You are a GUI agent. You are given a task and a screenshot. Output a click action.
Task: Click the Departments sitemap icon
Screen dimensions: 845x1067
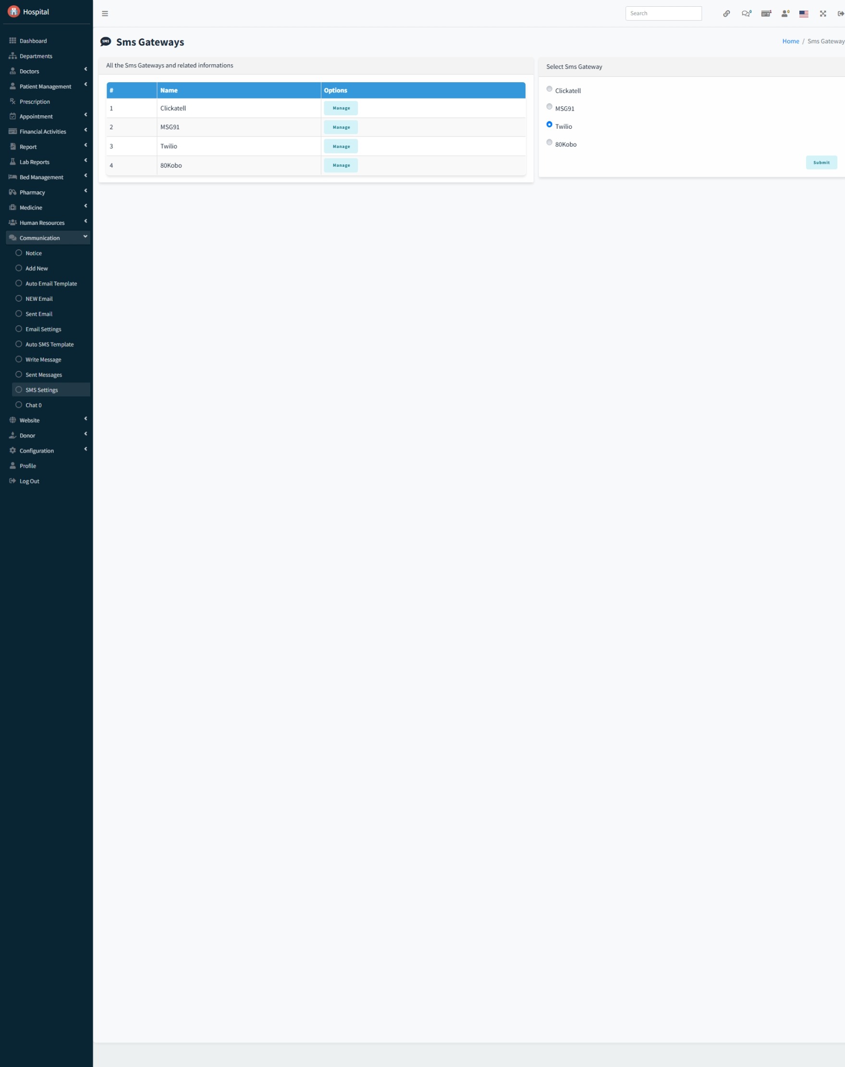click(x=13, y=56)
